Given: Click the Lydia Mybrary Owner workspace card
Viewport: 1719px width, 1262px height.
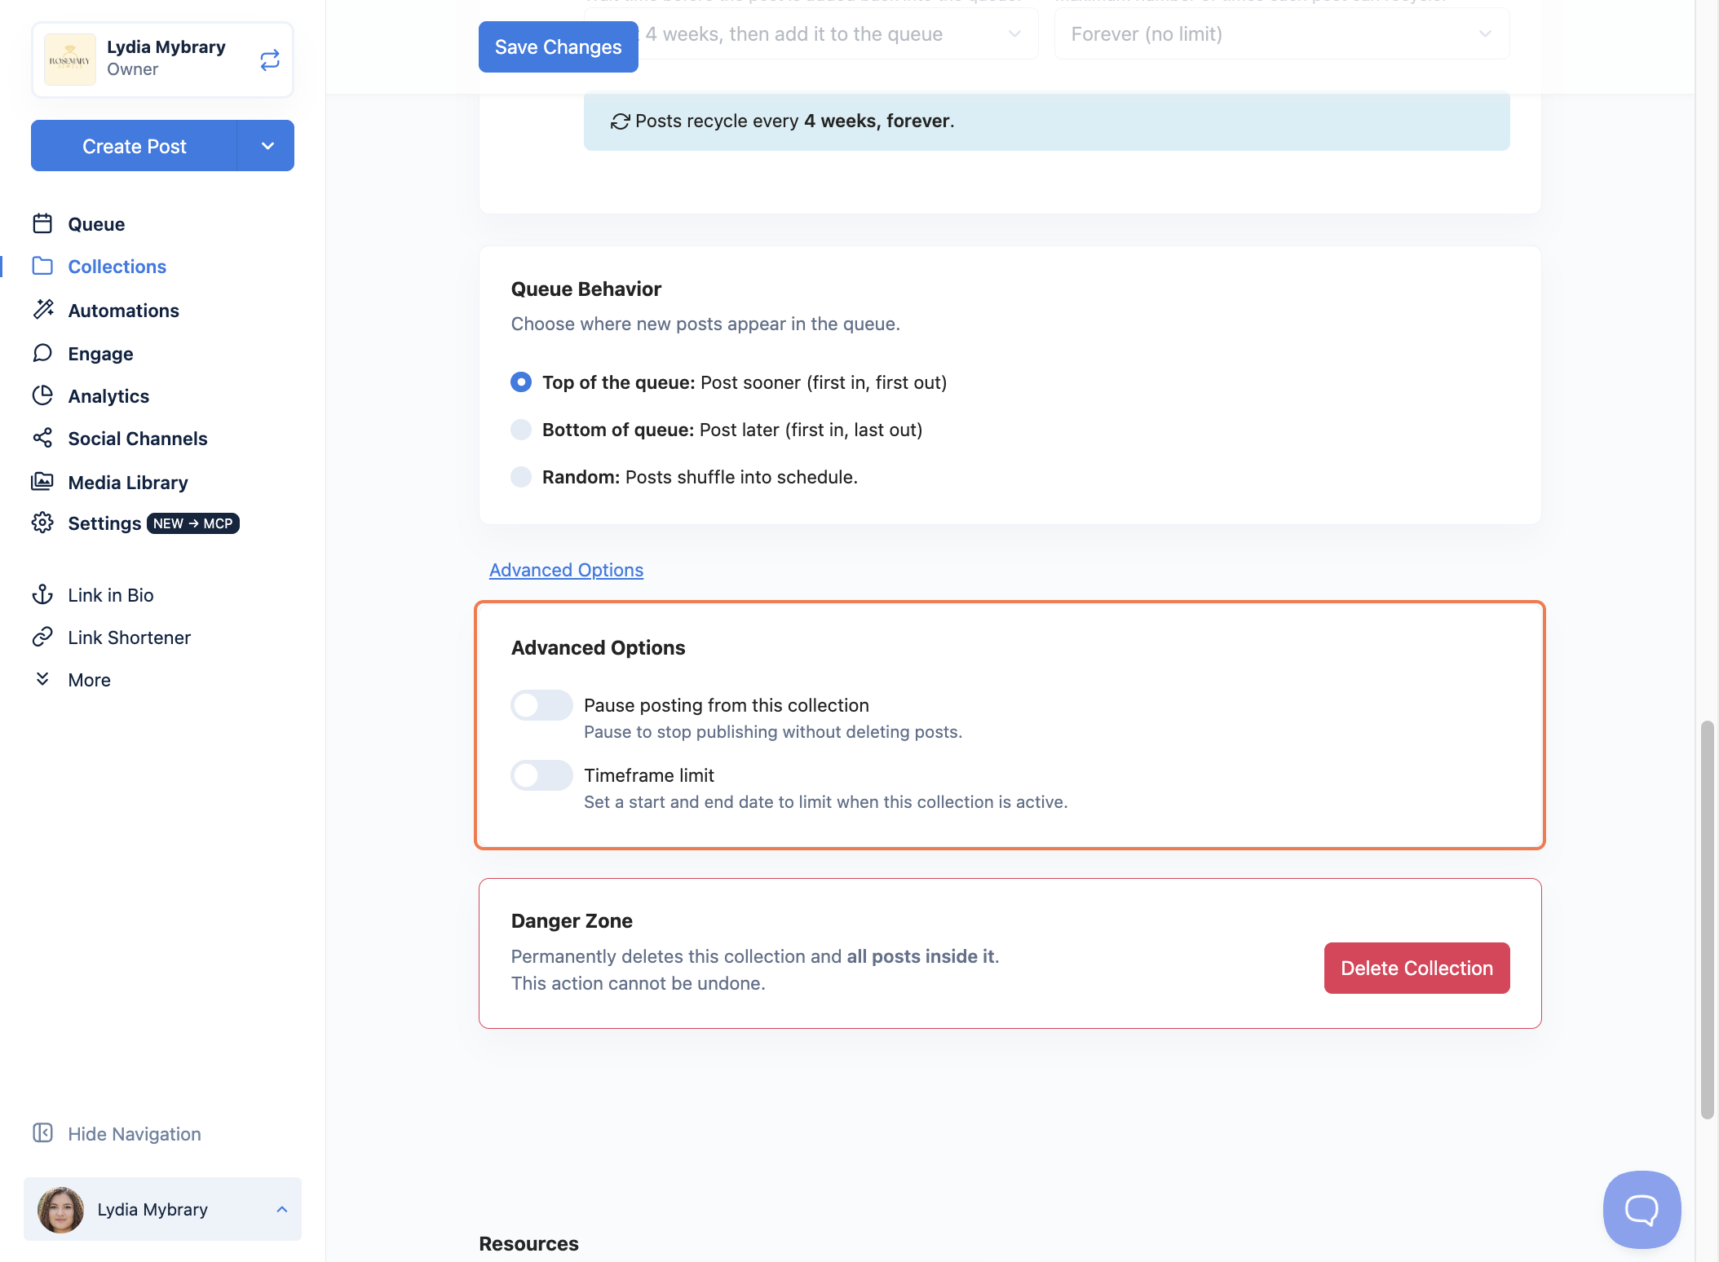Looking at the screenshot, I should (162, 60).
